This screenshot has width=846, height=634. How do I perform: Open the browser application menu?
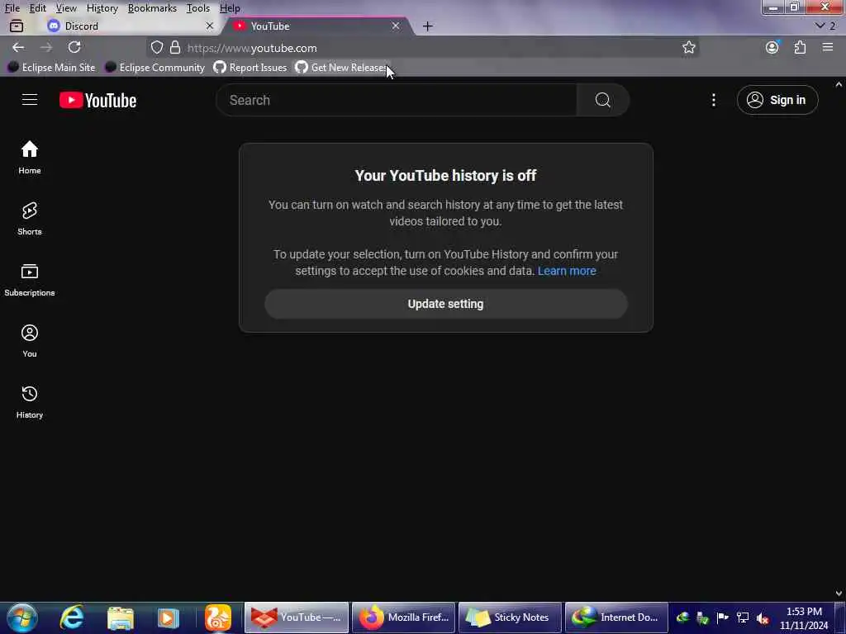point(828,47)
